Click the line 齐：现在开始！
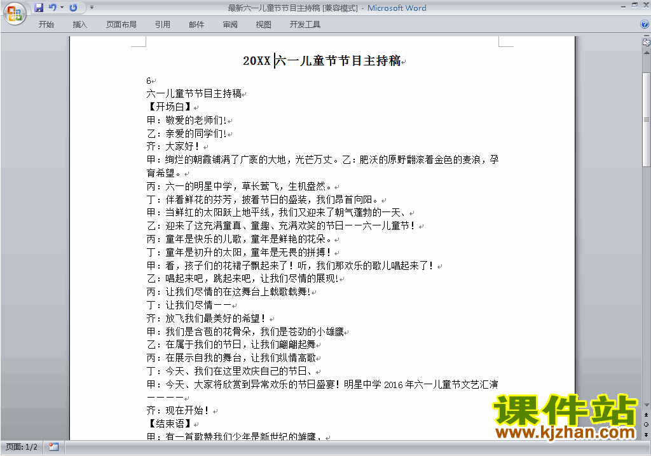 (179, 410)
